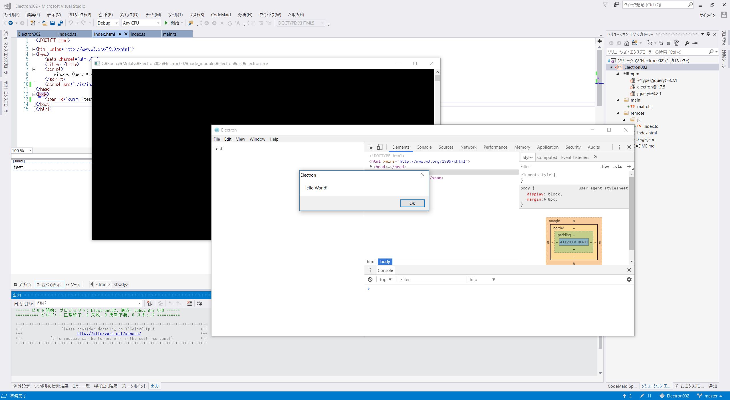Click the clear console icon

[x=370, y=280]
